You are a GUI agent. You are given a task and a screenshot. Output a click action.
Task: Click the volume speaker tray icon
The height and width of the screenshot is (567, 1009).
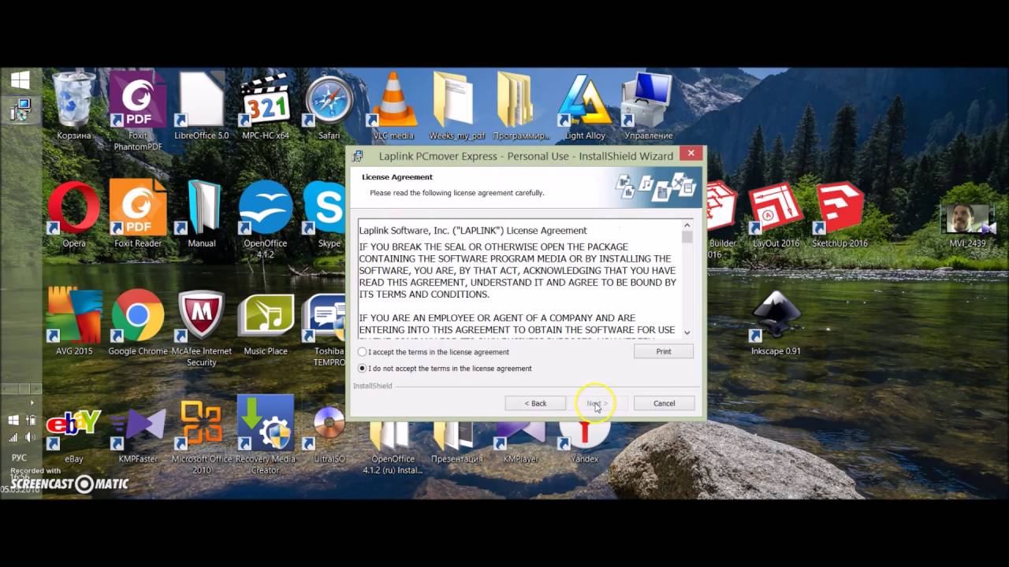(29, 437)
